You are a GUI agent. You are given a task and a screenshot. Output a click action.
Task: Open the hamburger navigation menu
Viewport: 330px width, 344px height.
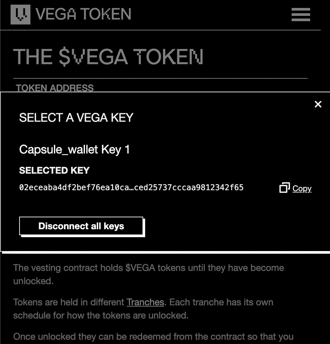(301, 15)
